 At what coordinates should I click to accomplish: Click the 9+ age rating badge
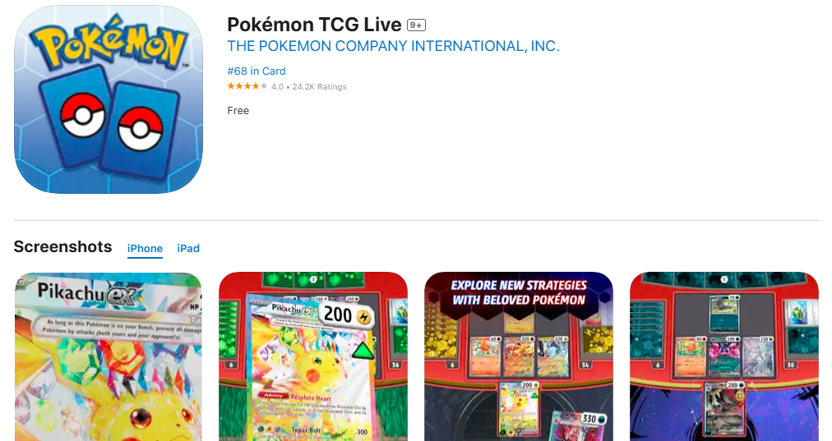click(x=416, y=25)
